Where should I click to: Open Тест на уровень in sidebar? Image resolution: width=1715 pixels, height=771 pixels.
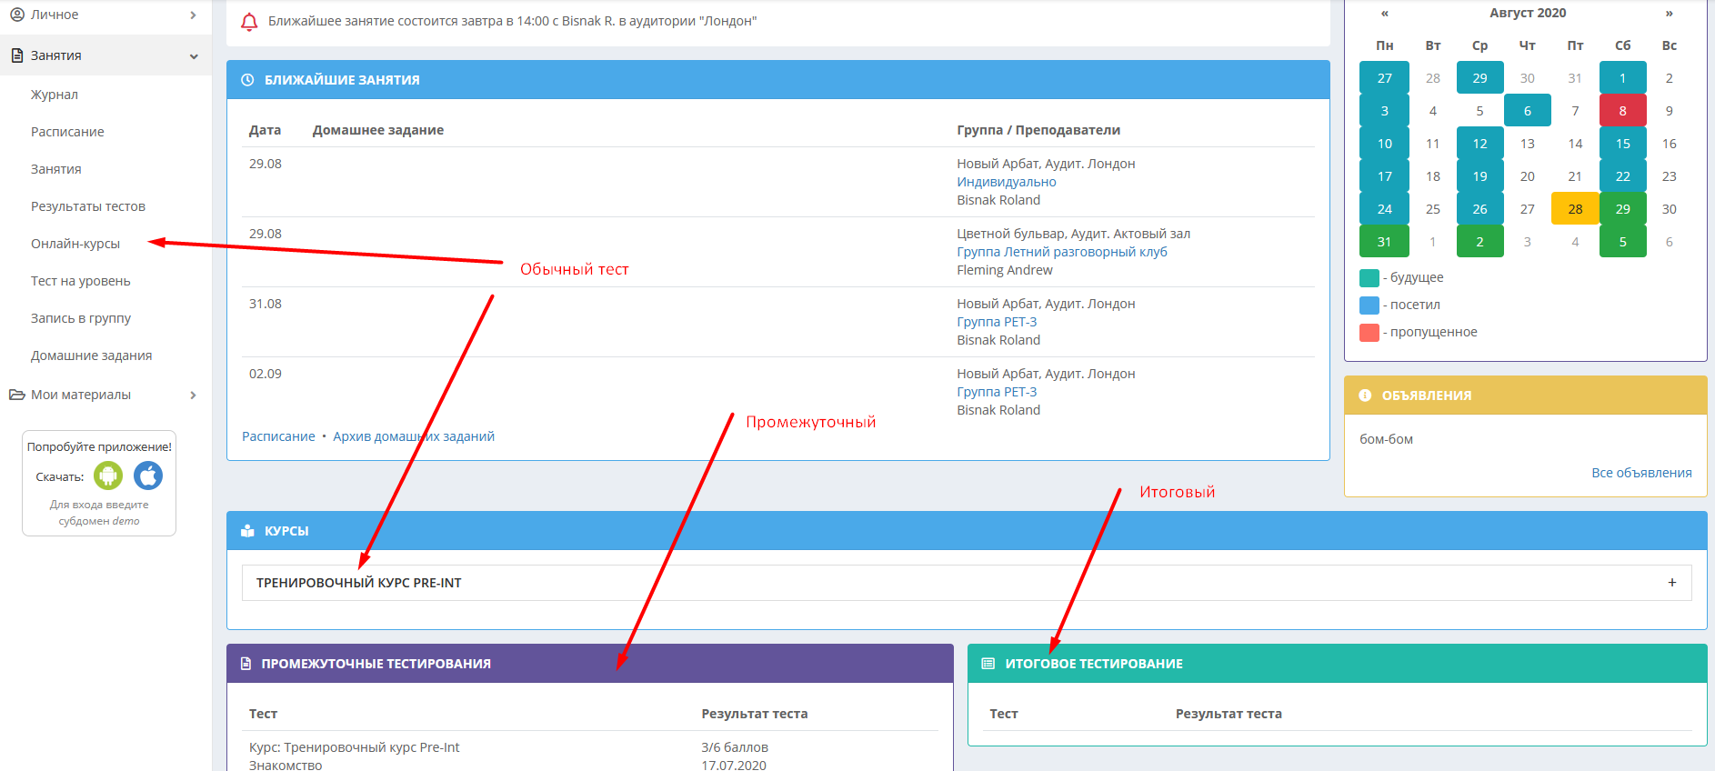[81, 281]
